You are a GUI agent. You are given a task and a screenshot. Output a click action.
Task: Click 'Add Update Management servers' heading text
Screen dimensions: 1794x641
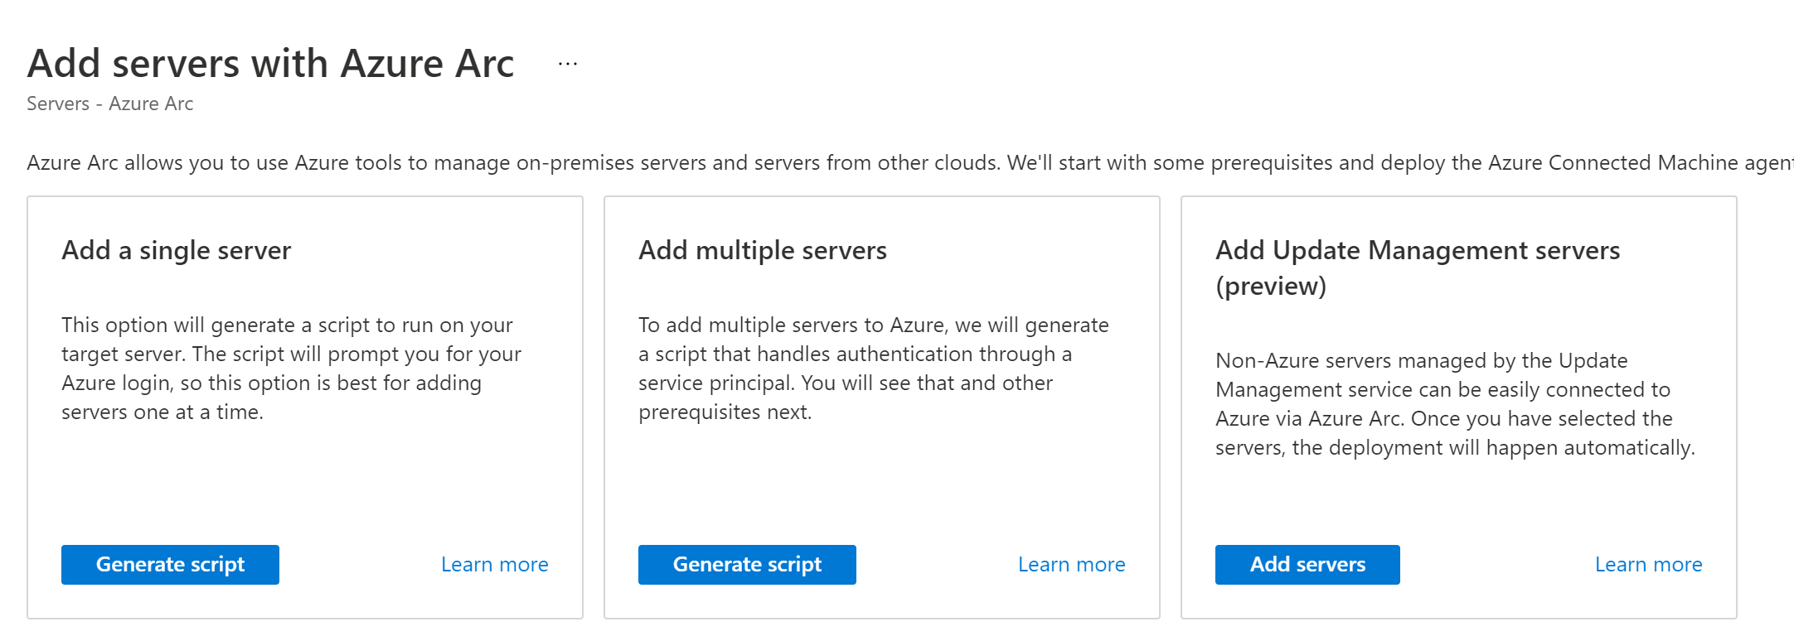point(1417,250)
